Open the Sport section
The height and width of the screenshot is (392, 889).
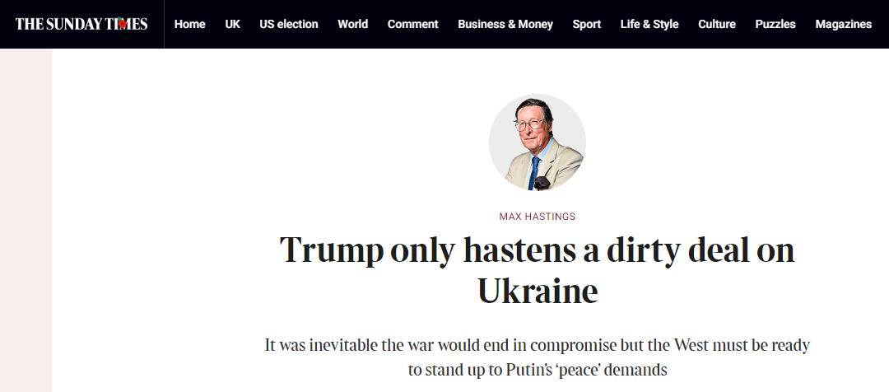tap(586, 24)
